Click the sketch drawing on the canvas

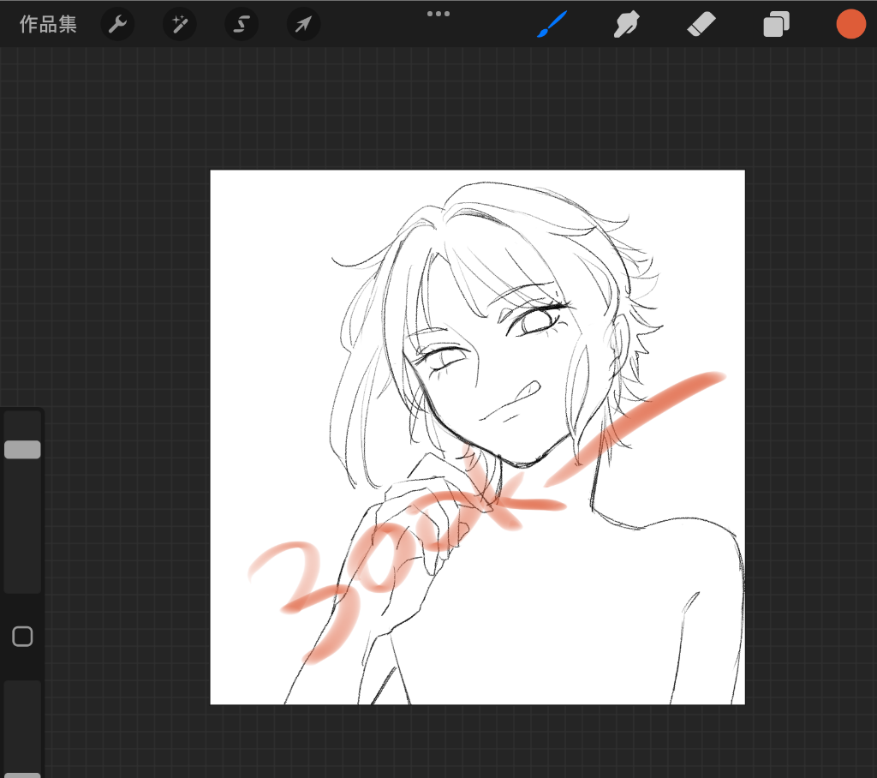[477, 437]
